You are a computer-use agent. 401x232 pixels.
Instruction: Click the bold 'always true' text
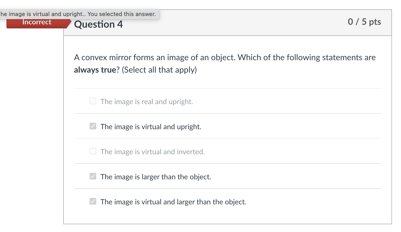tap(95, 70)
